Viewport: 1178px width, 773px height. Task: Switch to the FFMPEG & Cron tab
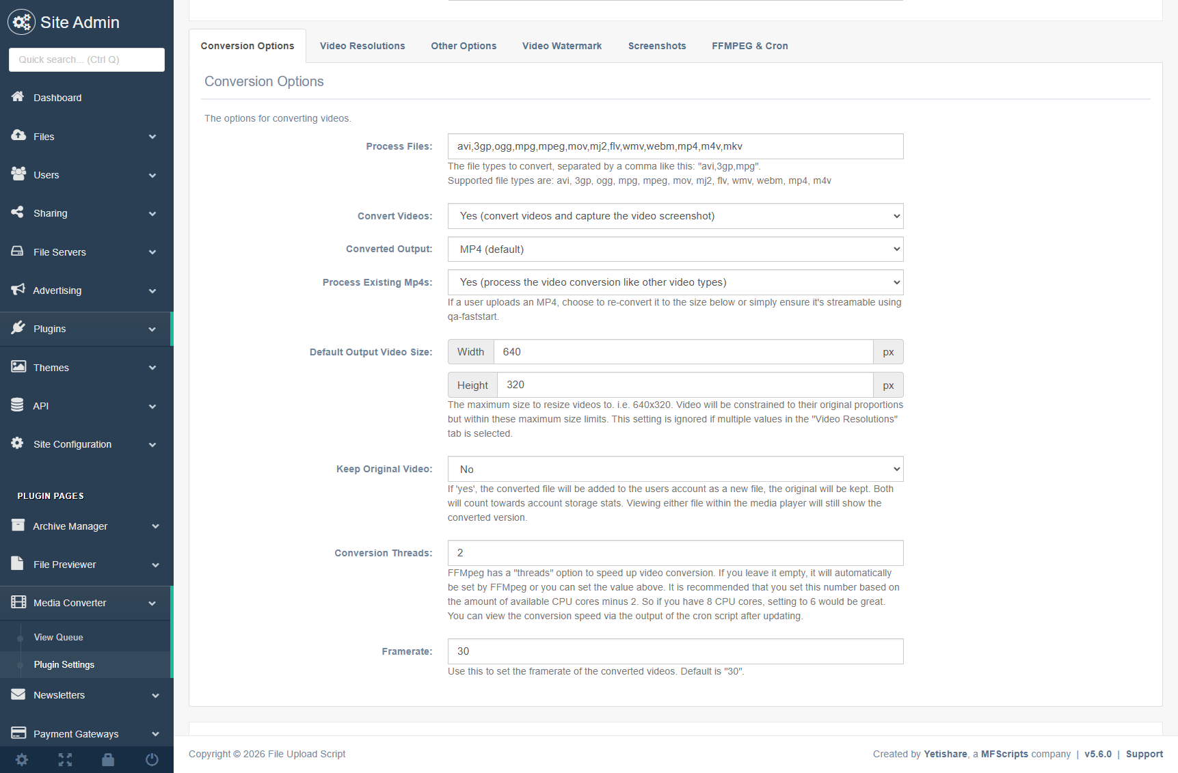pos(749,46)
